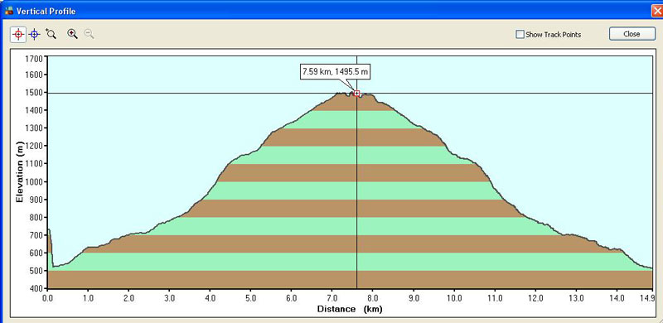663x323 pixels.
Task: Click the Vertical Profile title bar icon
Action: click(x=9, y=11)
